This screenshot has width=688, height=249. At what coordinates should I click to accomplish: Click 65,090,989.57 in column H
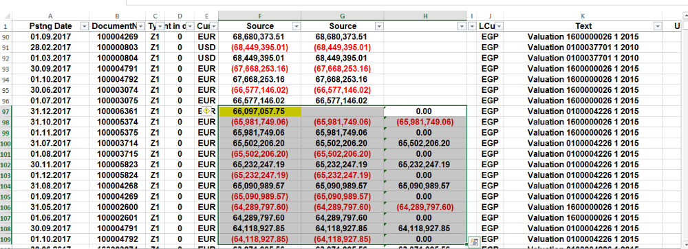(x=424, y=186)
